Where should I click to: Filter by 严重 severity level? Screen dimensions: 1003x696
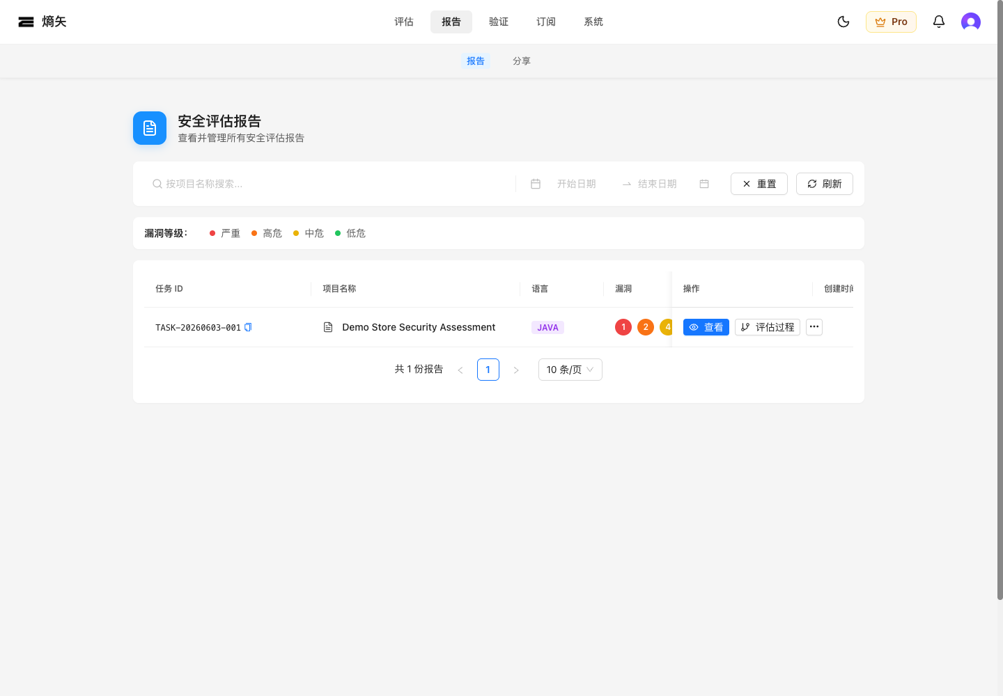click(225, 233)
